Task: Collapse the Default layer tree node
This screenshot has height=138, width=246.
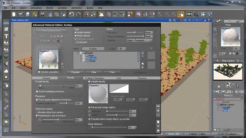Action: (x=78, y=53)
